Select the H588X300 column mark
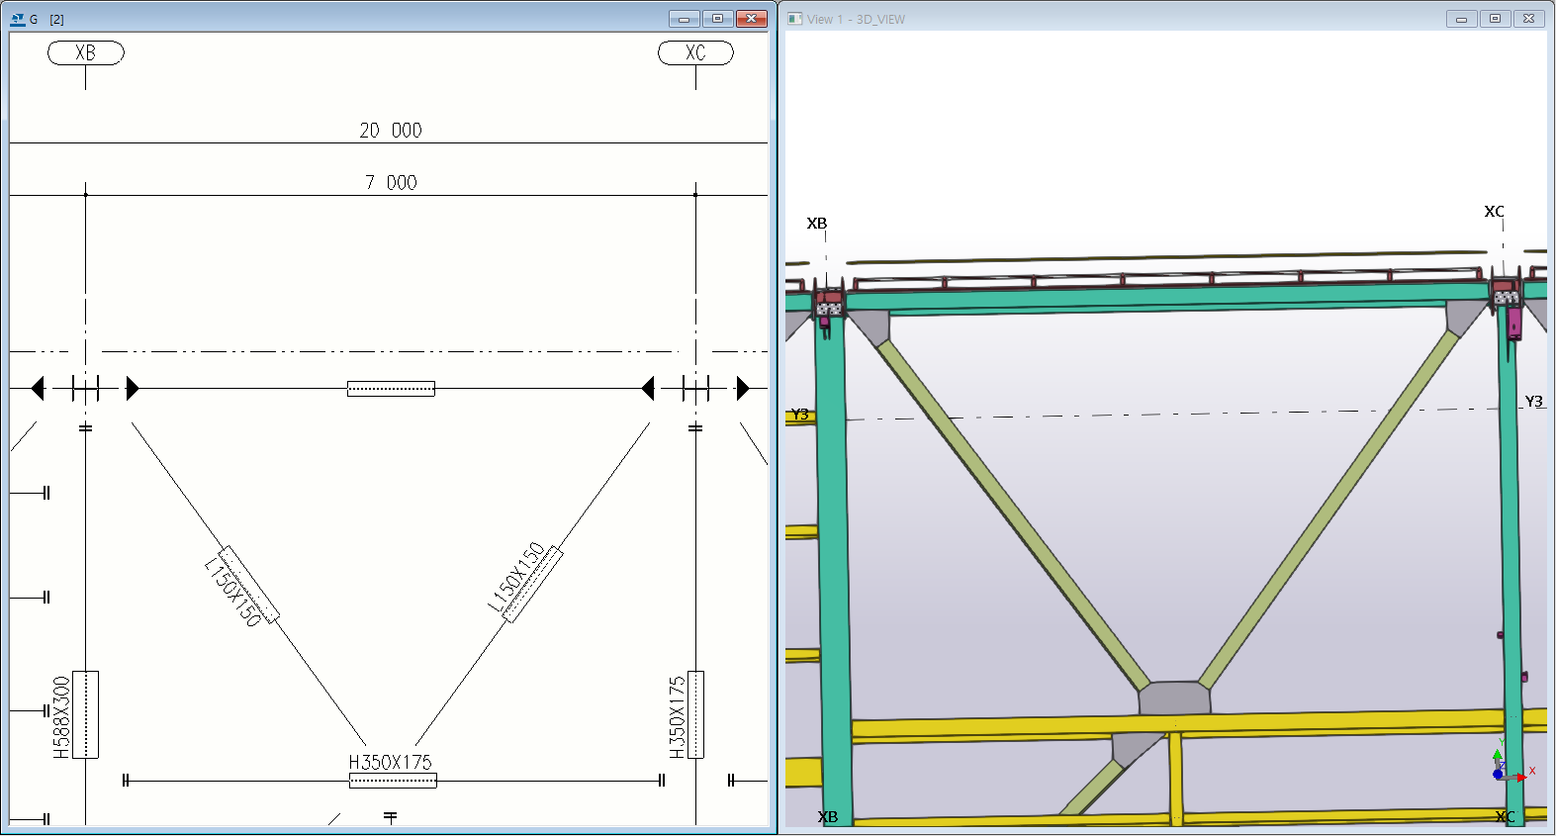This screenshot has height=837, width=1557. tap(61, 716)
